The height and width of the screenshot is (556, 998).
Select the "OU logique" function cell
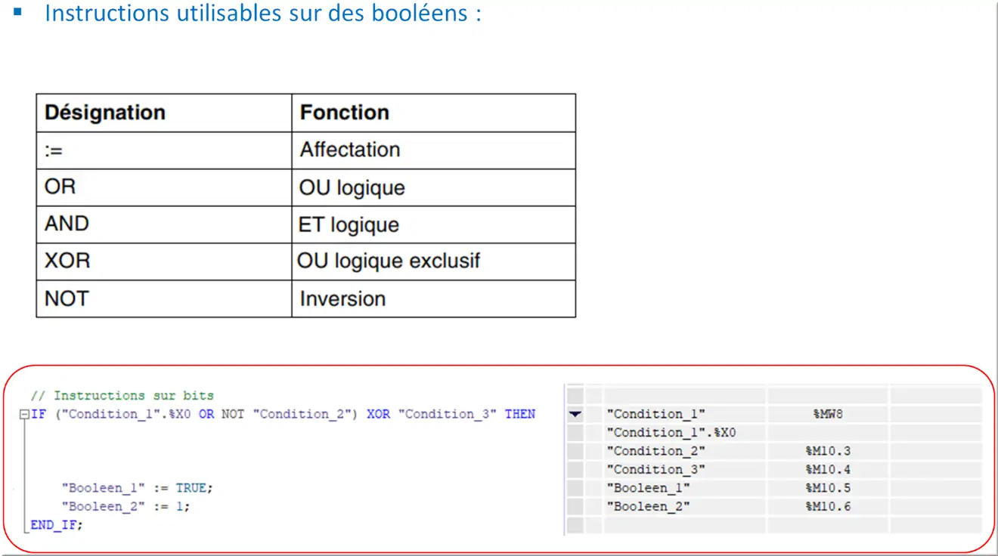click(433, 187)
